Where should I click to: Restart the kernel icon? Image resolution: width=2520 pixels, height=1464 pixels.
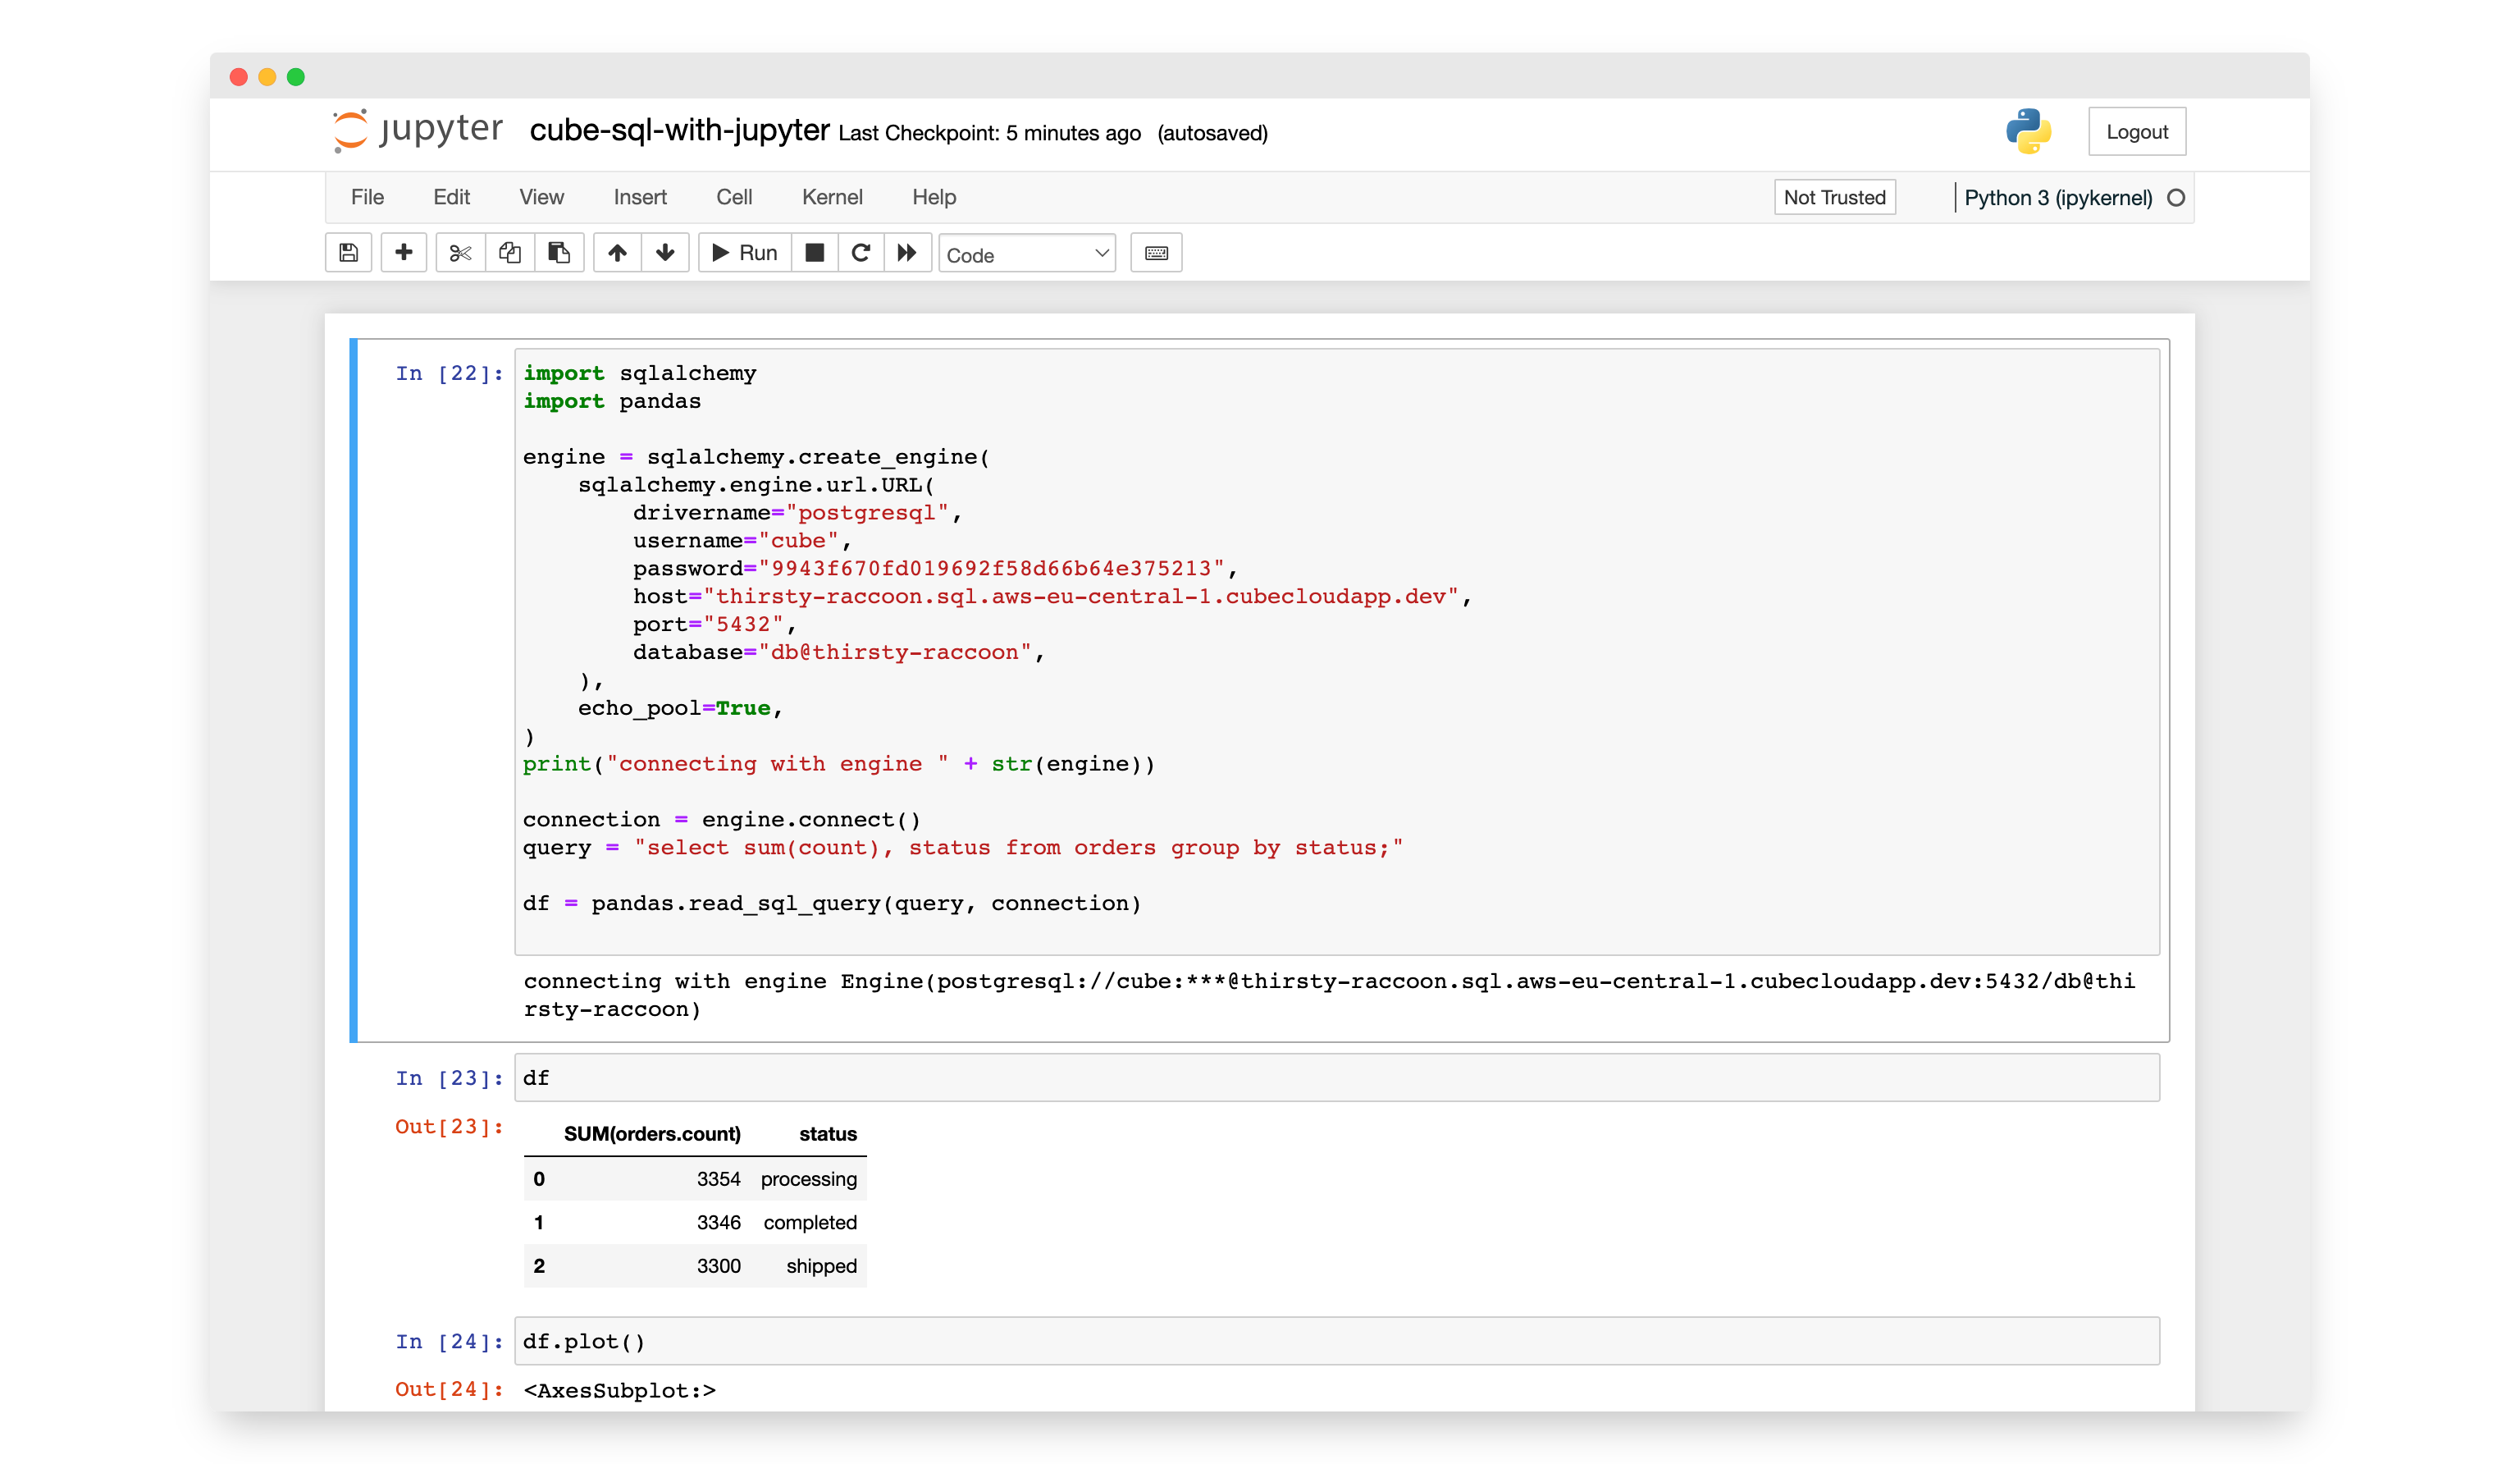(x=861, y=254)
